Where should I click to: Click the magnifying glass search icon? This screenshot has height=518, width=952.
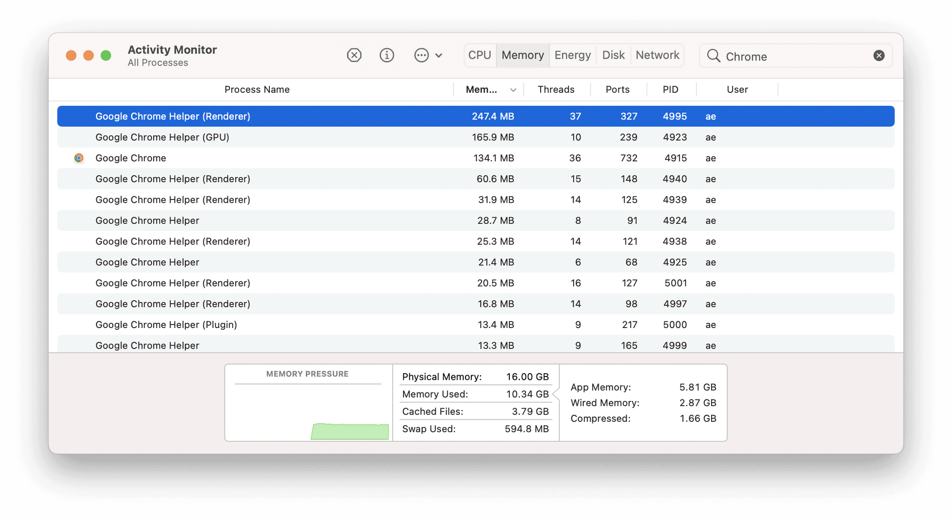tap(713, 56)
